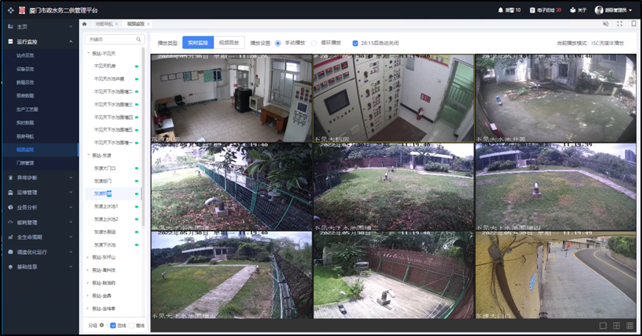Expand the 泵站-东坪山 tree node
This screenshot has width=642, height=336.
click(x=88, y=257)
